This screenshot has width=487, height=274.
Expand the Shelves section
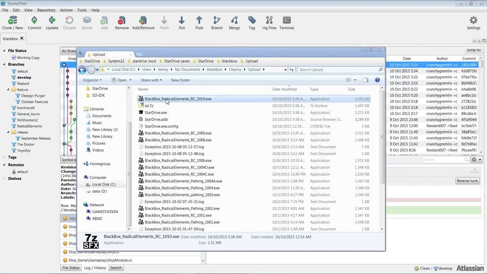pyautogui.click(x=4, y=178)
